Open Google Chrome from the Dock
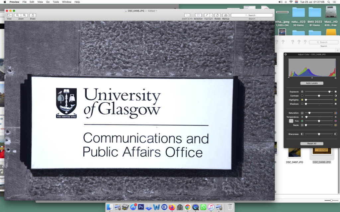 (x=188, y=207)
